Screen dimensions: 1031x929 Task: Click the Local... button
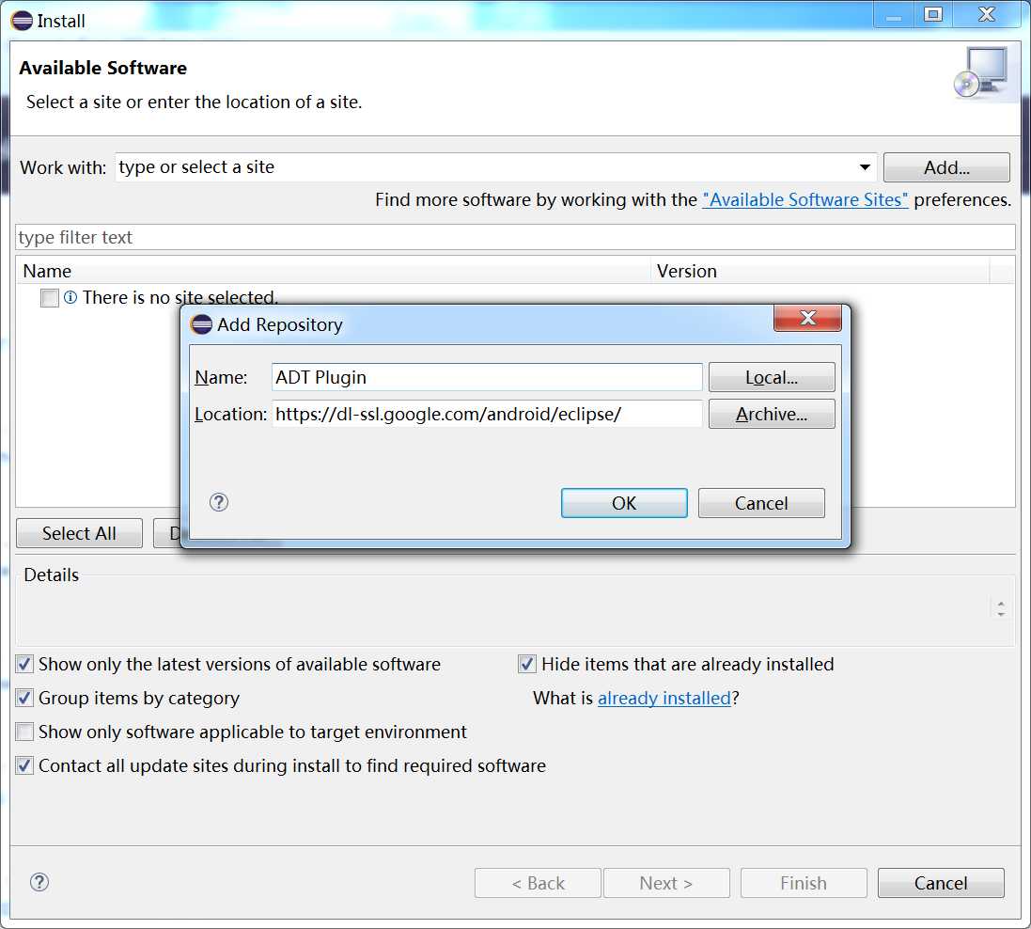(772, 377)
